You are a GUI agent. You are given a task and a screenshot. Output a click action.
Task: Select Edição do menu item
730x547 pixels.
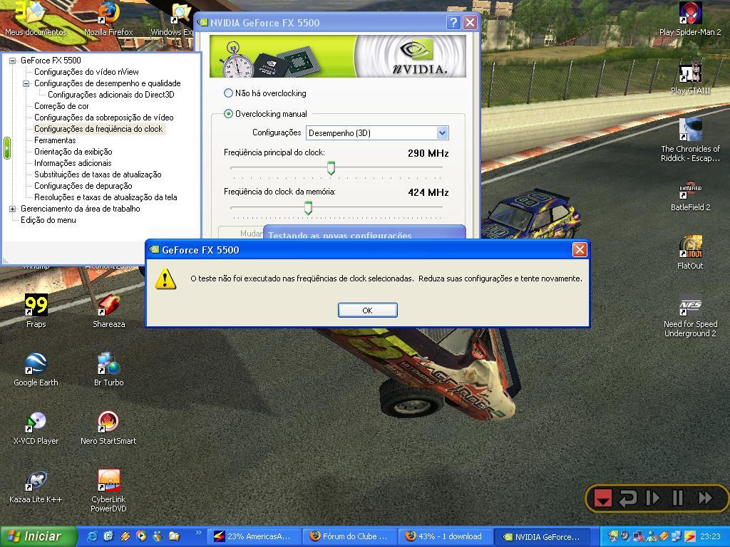tap(48, 220)
